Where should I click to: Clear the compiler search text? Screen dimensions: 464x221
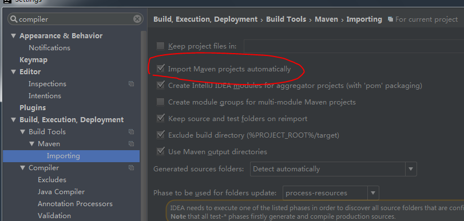coord(137,19)
